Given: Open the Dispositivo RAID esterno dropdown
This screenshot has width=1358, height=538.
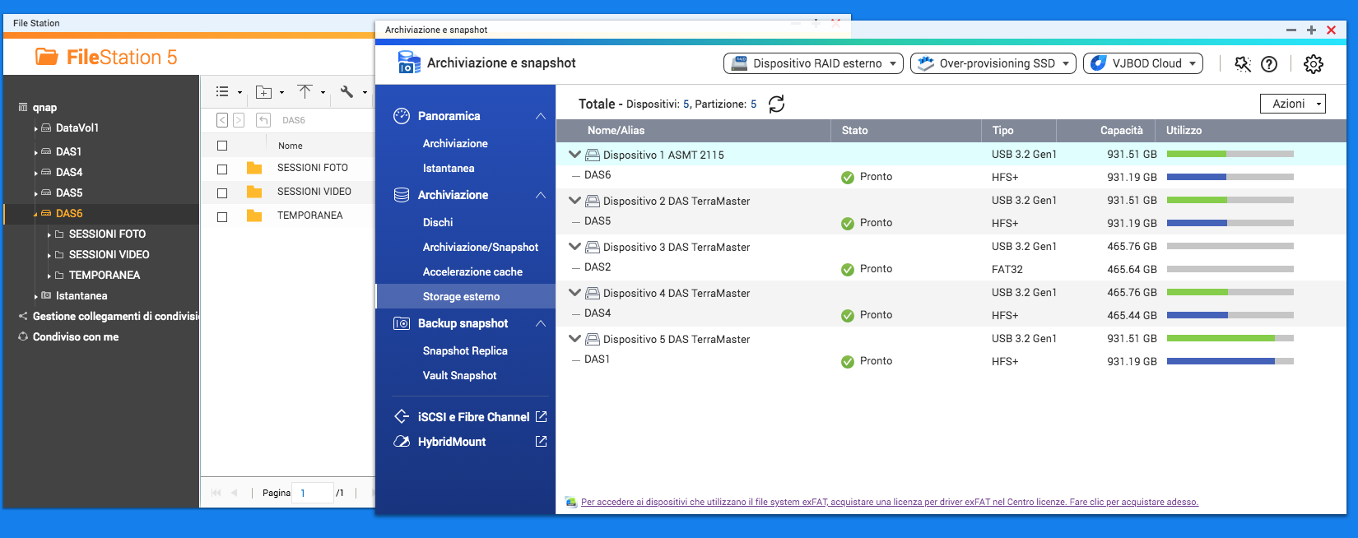Looking at the screenshot, I should (x=813, y=63).
